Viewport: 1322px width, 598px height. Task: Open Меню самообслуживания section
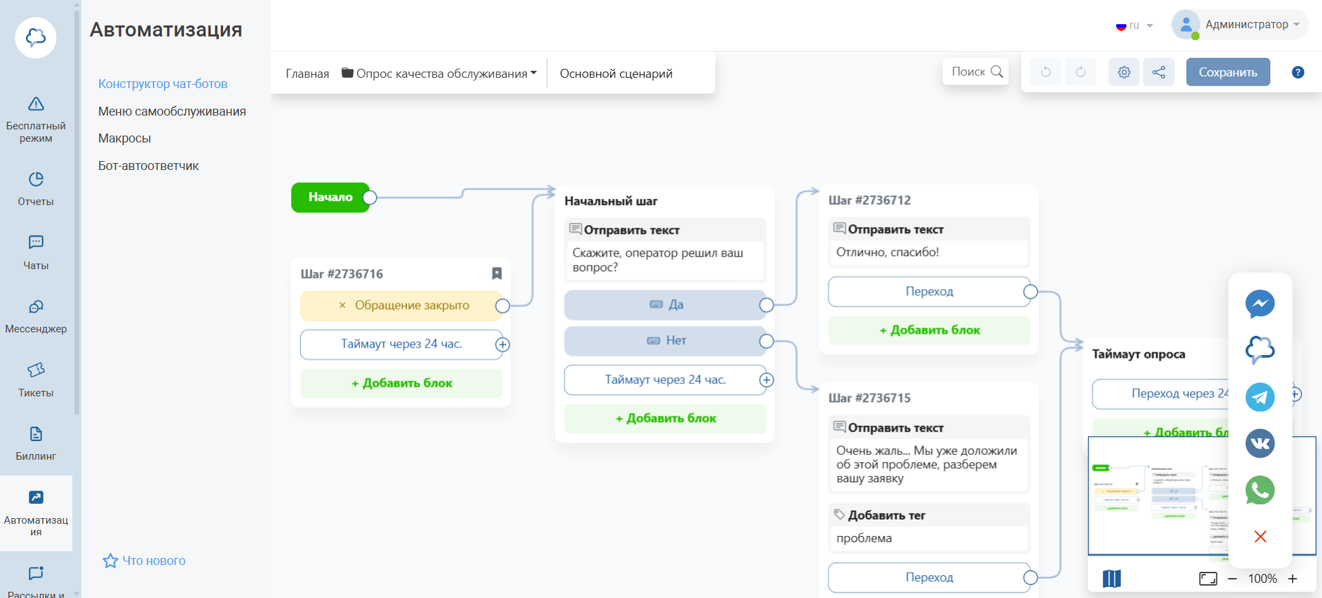(172, 111)
